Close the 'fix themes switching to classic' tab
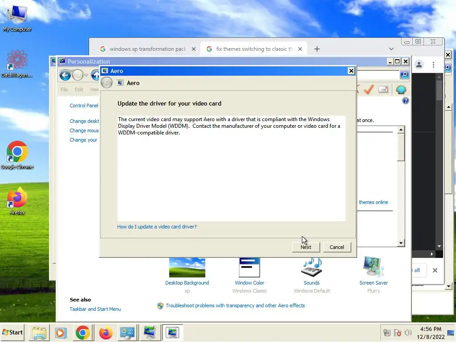This screenshot has height=342, width=456. tap(300, 49)
